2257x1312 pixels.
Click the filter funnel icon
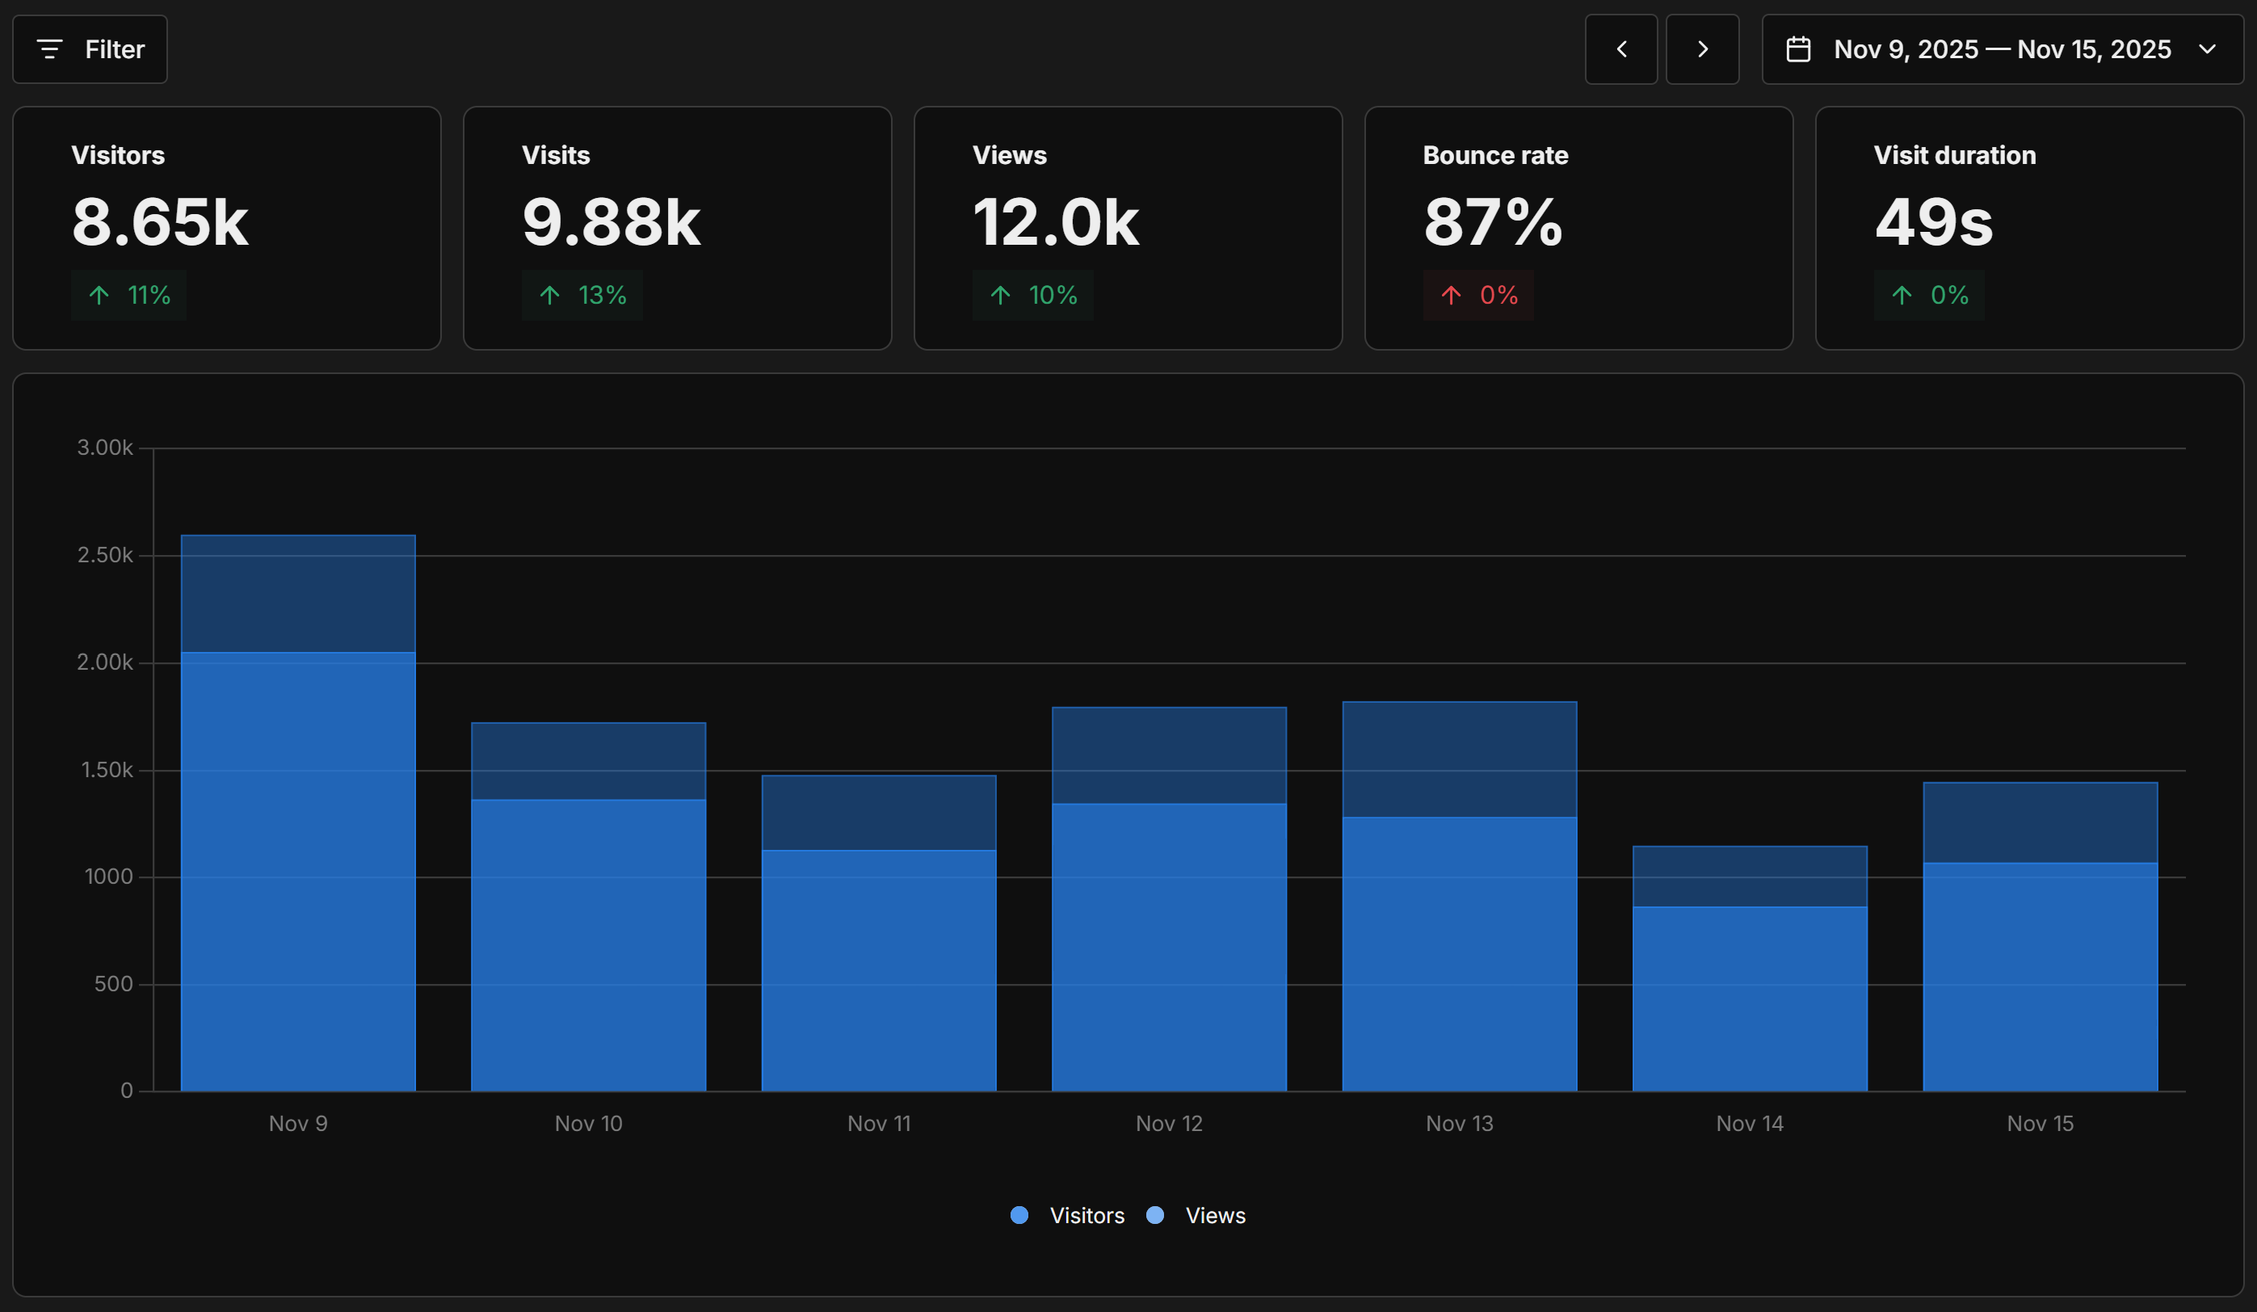pyautogui.click(x=51, y=48)
